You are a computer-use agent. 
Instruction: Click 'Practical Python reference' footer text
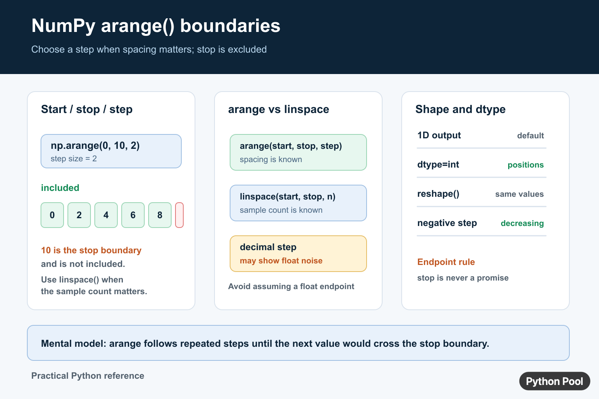88,376
